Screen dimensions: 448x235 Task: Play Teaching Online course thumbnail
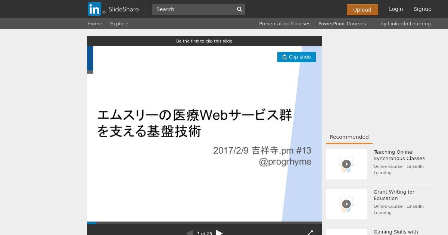tap(346, 164)
